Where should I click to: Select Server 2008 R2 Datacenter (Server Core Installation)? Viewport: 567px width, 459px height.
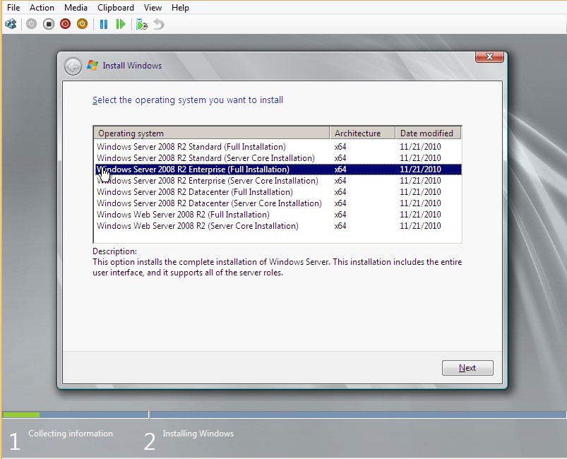click(278, 203)
